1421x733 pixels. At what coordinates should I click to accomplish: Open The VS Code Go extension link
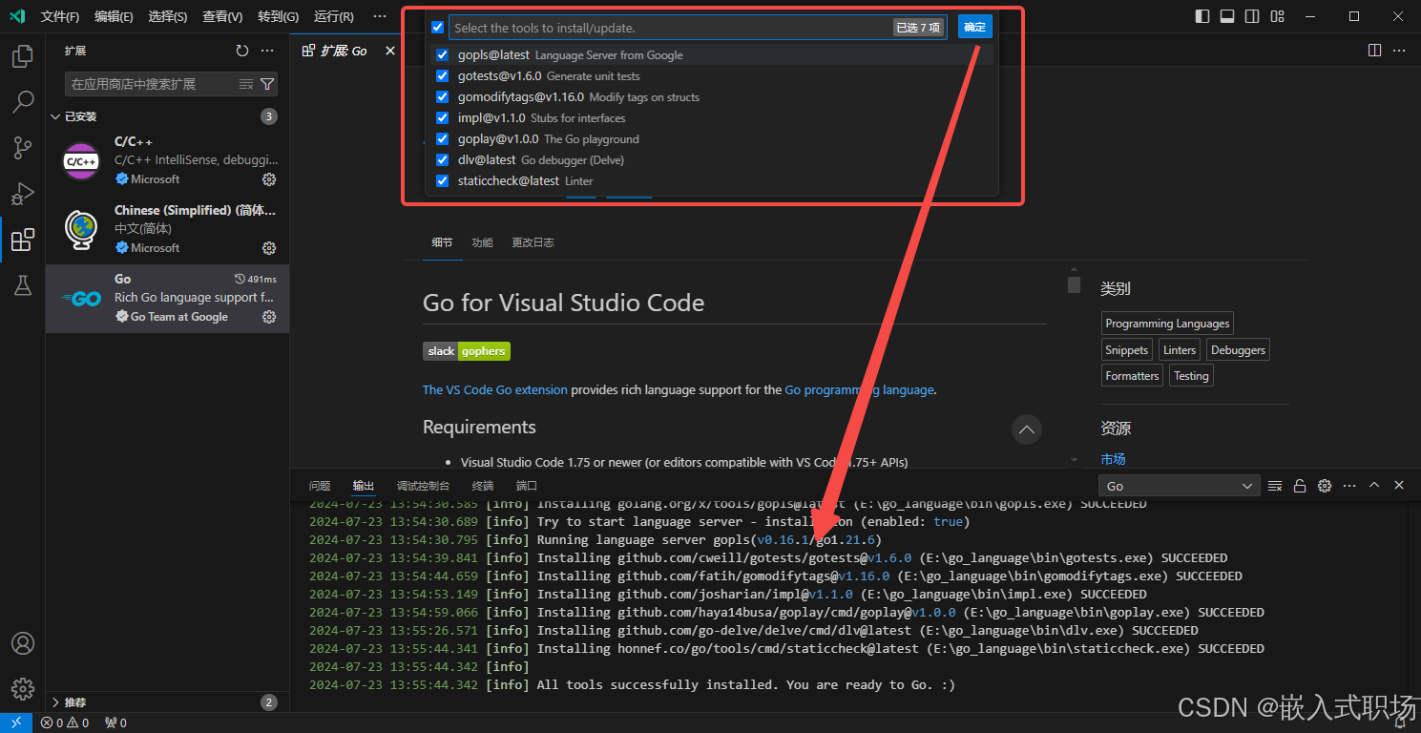point(495,389)
